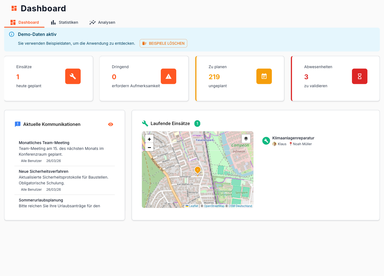Click the green wrench icon beside Laufende Einsätze
This screenshot has height=276, width=384.
tap(145, 123)
